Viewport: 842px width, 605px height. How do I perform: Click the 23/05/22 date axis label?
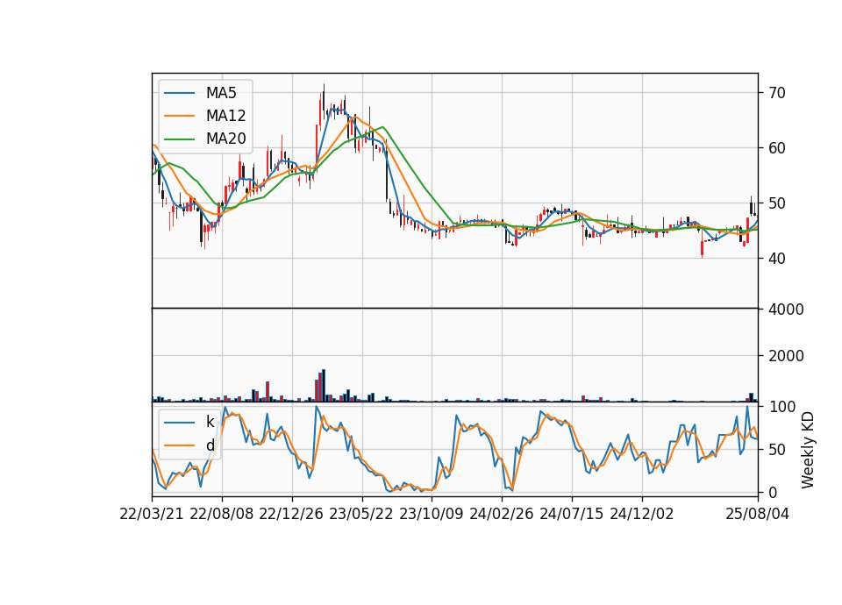(360, 514)
